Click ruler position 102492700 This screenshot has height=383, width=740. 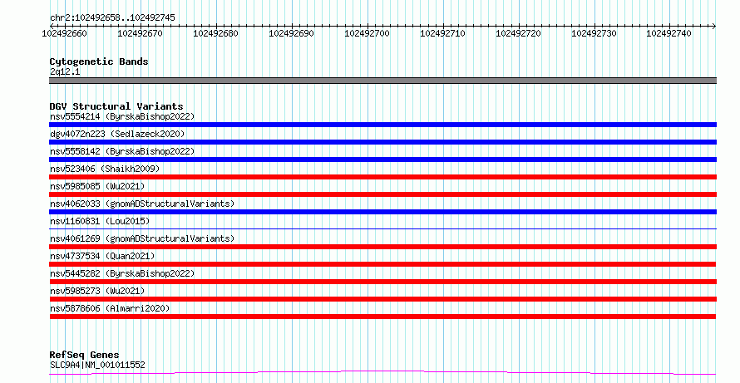pyautogui.click(x=367, y=33)
